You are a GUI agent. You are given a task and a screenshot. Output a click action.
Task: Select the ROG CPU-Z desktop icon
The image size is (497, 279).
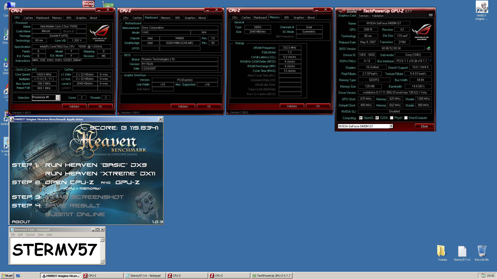89,4
